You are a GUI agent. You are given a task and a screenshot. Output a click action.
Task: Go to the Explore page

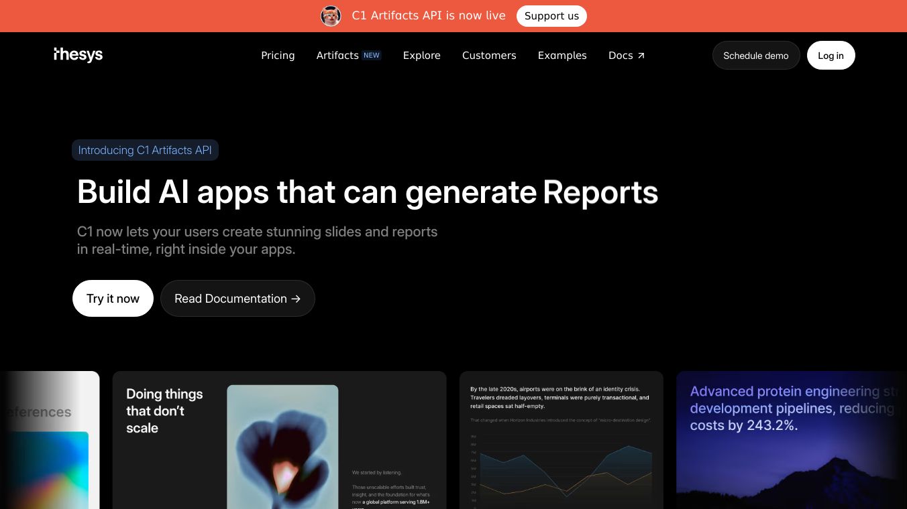[421, 56]
